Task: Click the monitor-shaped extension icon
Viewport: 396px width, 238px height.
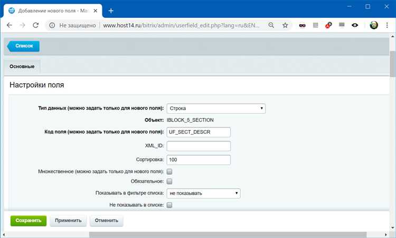Action: click(x=342, y=25)
